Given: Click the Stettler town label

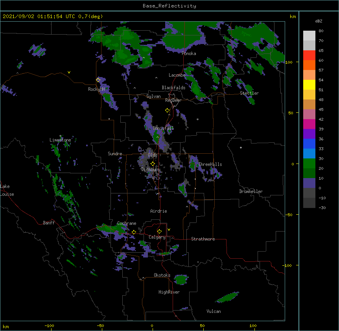Looking at the screenshot, I should (x=249, y=93).
